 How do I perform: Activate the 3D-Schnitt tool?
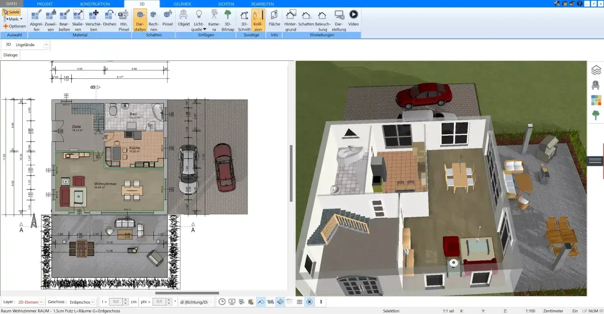coord(244,20)
